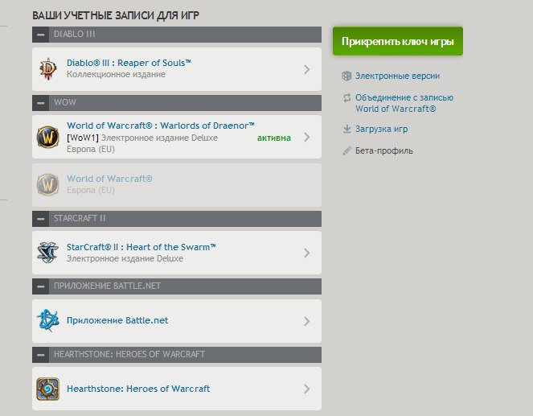Open the Электронные версии link
The image size is (533, 416).
tap(397, 76)
